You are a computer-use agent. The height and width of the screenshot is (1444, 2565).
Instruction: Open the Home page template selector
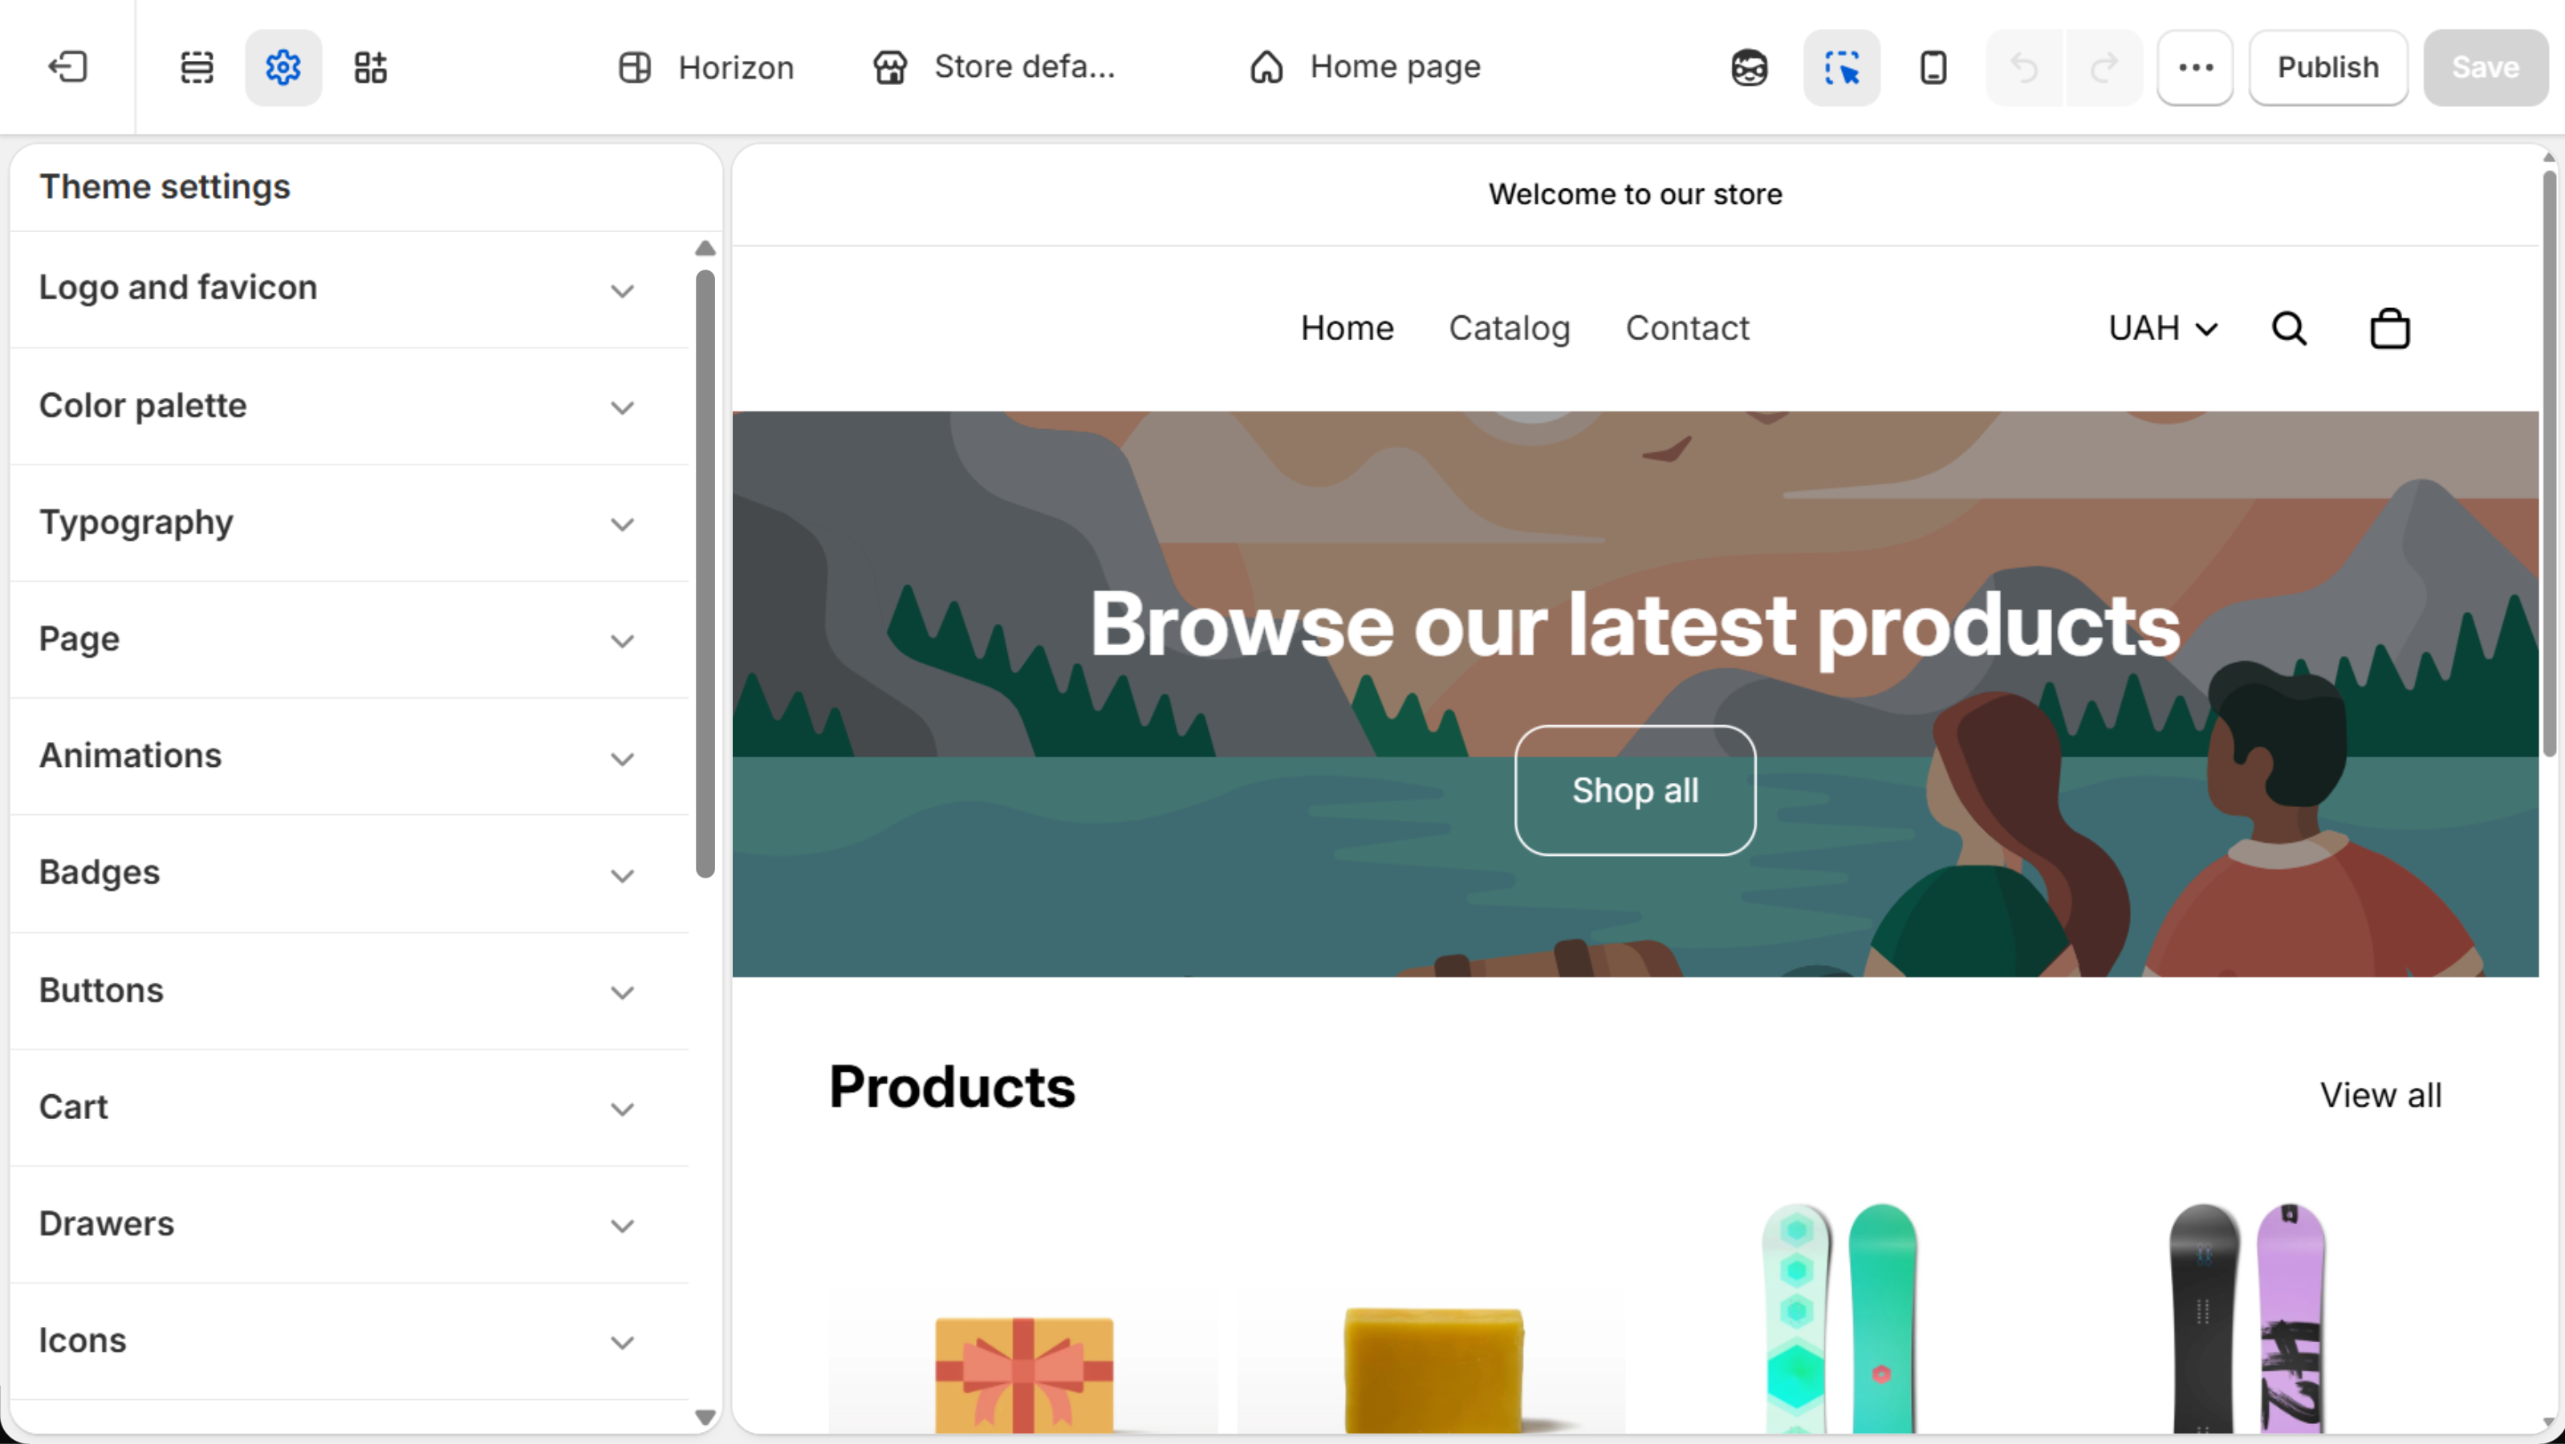click(1365, 67)
